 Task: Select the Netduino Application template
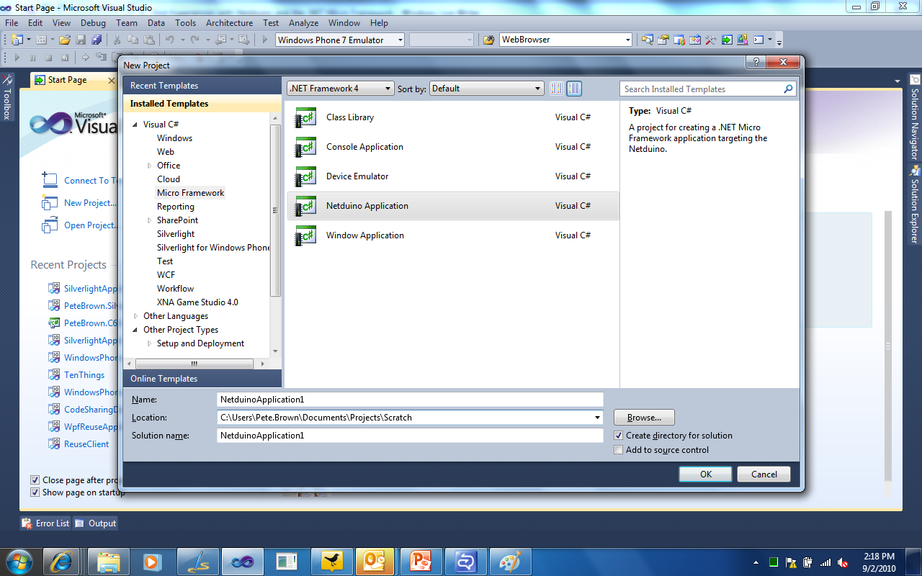(453, 206)
